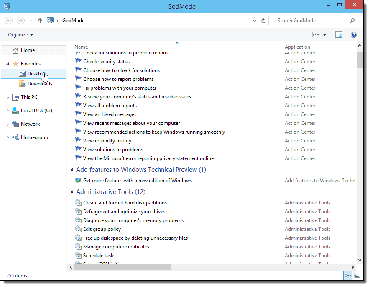Expand the This PC tree node
The image size is (370, 287).
8,97
